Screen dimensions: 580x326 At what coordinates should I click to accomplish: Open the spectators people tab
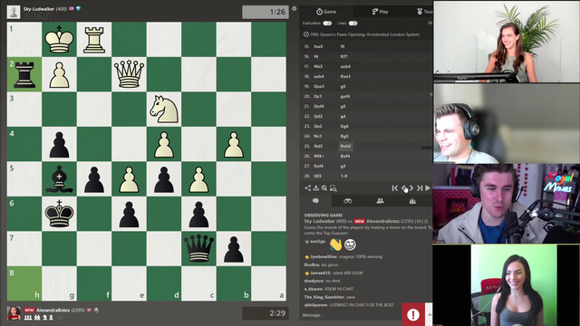380,201
